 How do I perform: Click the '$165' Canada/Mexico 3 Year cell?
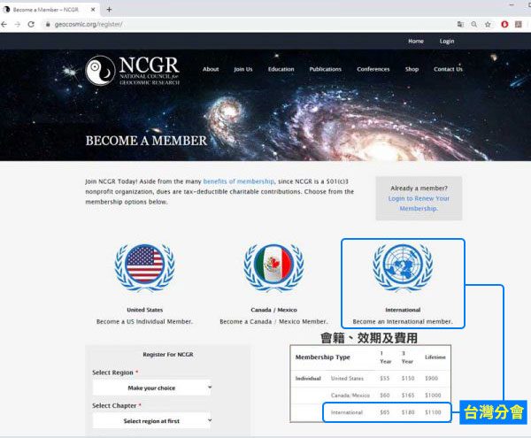(x=408, y=395)
